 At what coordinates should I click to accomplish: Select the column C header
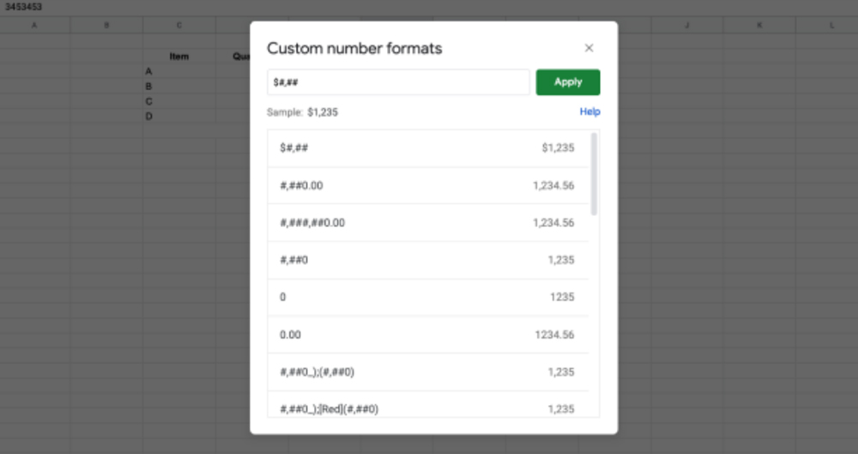(179, 26)
